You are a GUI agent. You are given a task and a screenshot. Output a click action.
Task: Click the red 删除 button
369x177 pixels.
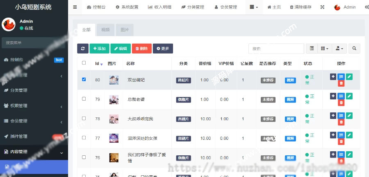[142, 49]
